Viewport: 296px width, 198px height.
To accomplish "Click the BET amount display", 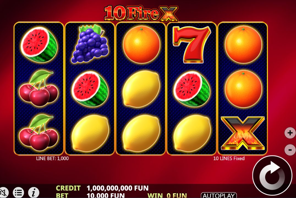I will 106,195.
